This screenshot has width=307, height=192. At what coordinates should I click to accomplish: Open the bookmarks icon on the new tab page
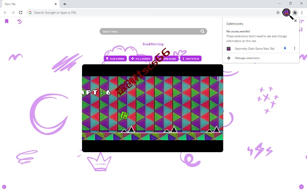pyautogui.click(x=7, y=21)
